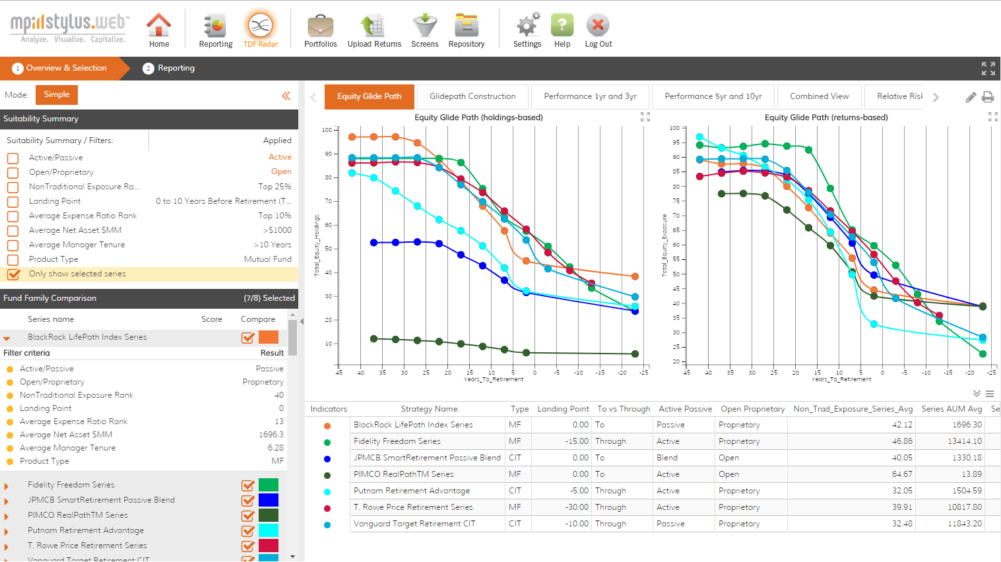1001x562 pixels.
Task: Sort by the Strategy Name column header
Action: [x=429, y=409]
